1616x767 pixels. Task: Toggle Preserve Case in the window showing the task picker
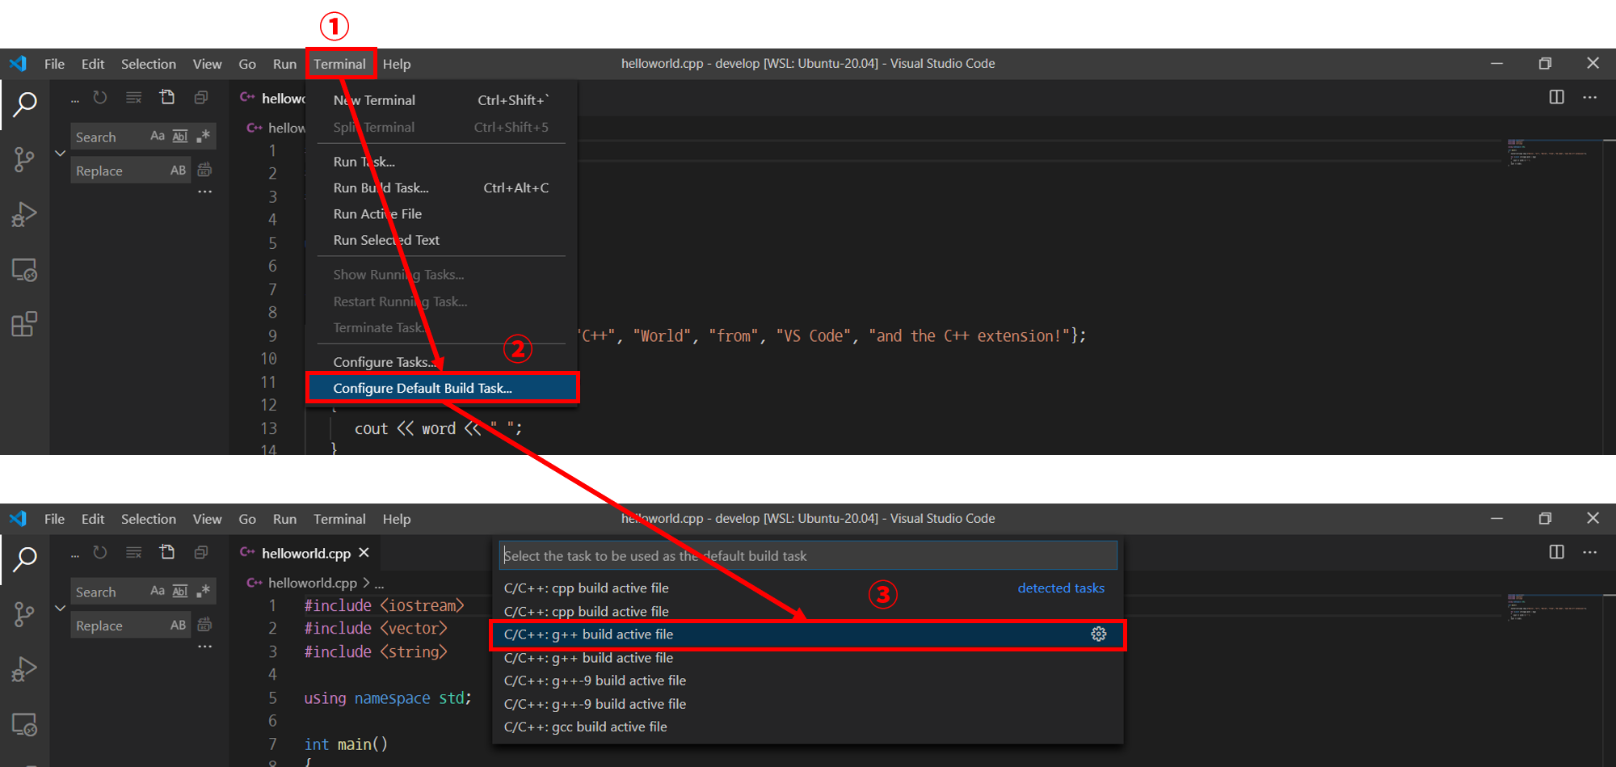coord(178,625)
